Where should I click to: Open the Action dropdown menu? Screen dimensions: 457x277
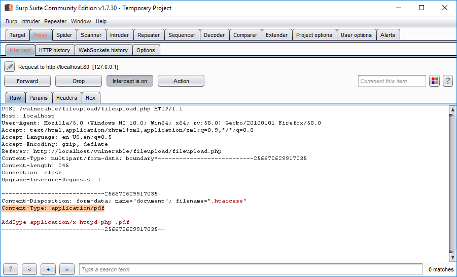(x=181, y=81)
